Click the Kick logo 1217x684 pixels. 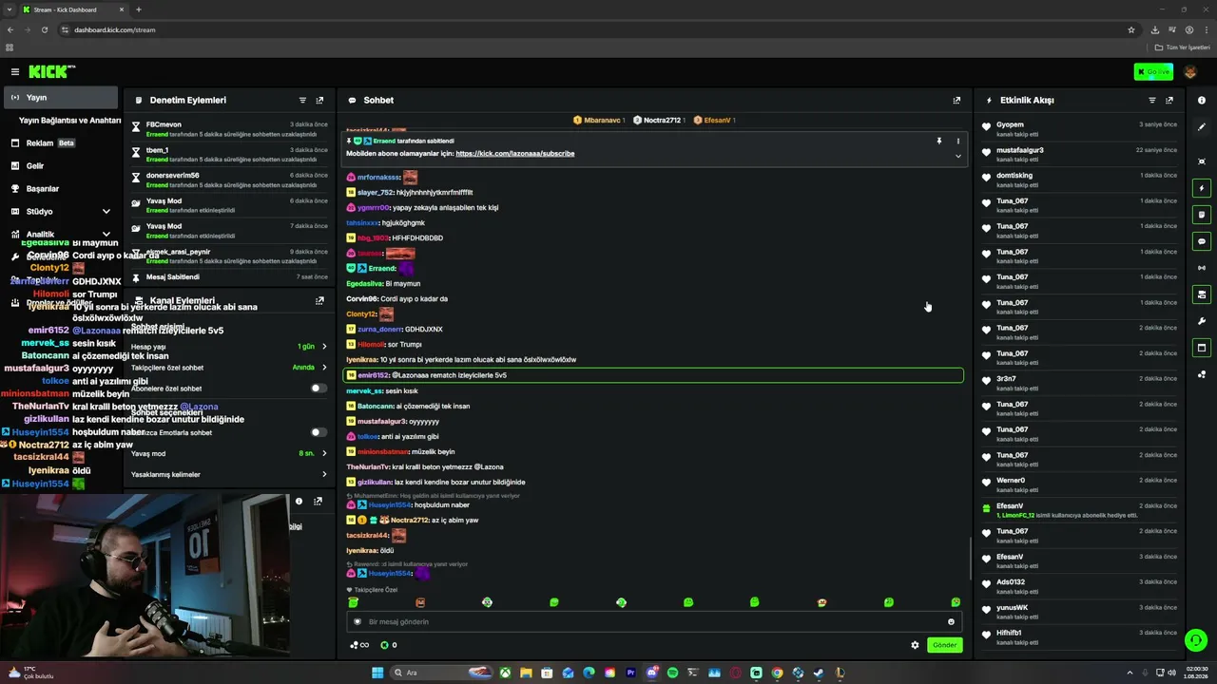coord(51,71)
